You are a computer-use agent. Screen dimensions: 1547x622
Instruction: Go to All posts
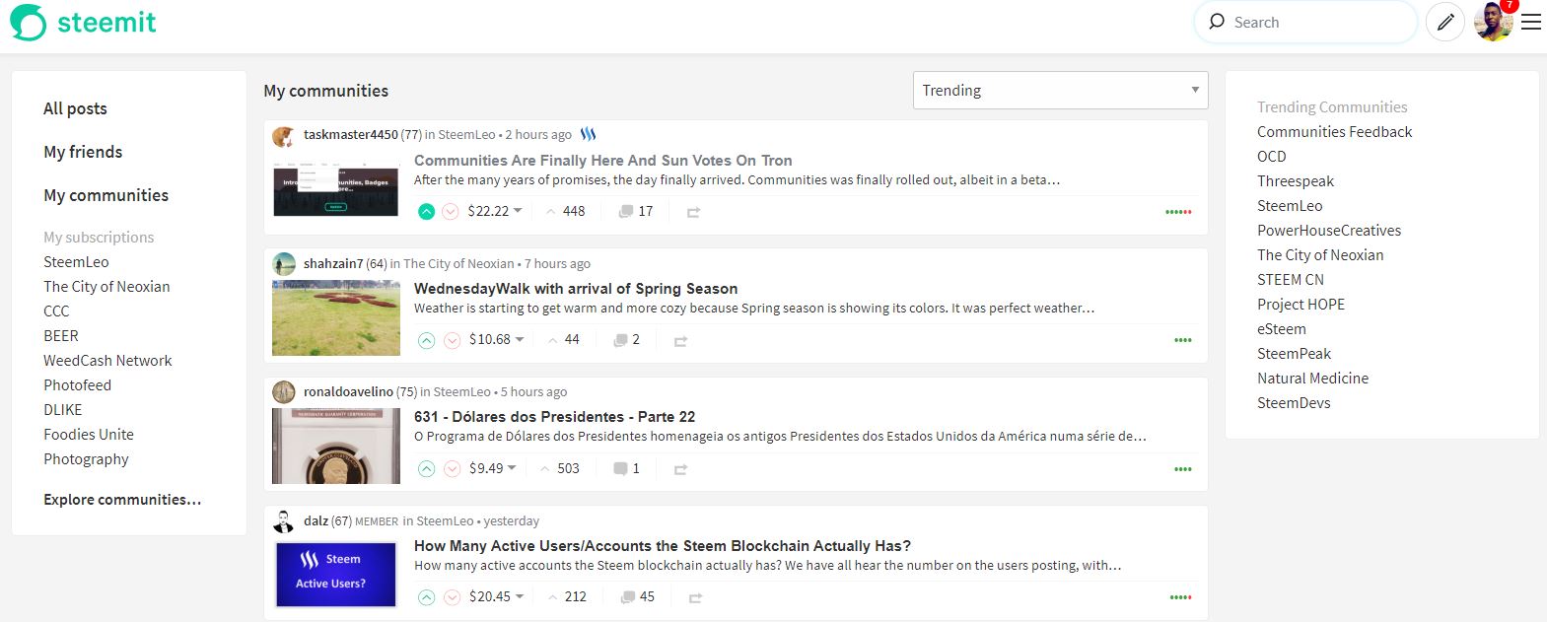coord(75,108)
